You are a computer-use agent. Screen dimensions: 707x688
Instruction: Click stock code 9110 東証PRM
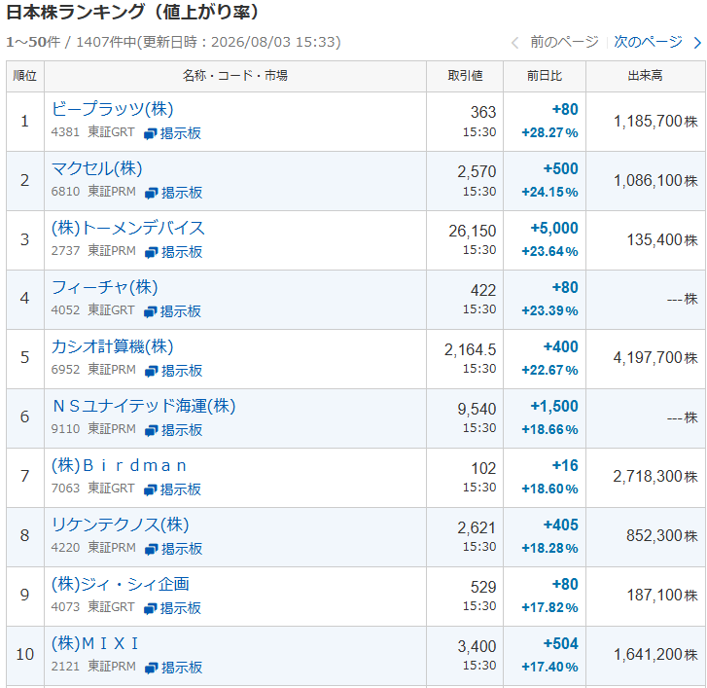pyautogui.click(x=93, y=428)
